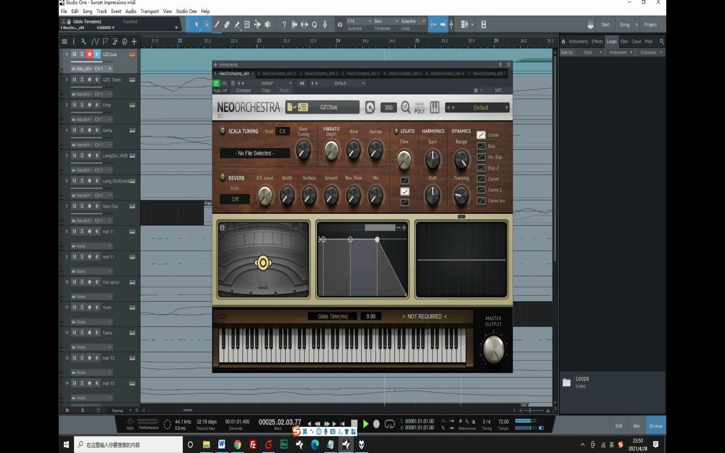
Task: Toggle the Legato power button
Action: 396,131
